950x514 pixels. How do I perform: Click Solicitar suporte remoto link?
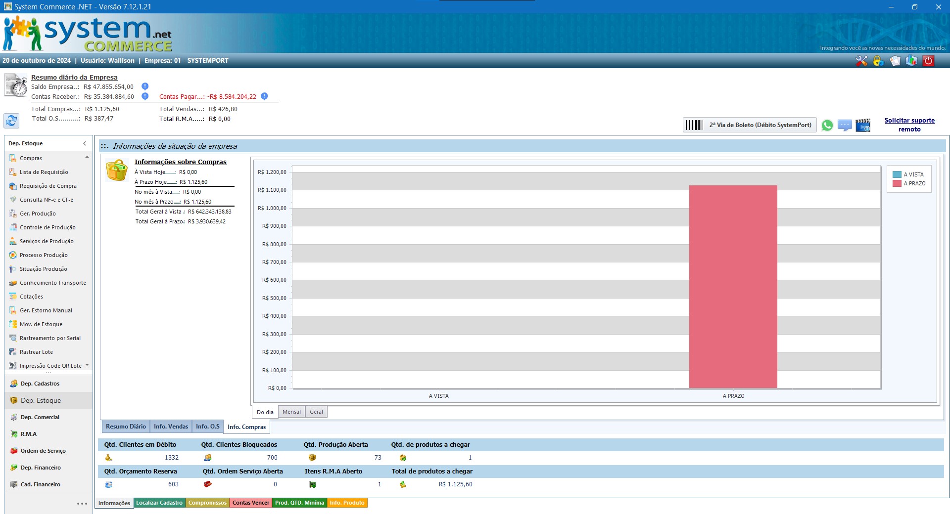pos(909,125)
